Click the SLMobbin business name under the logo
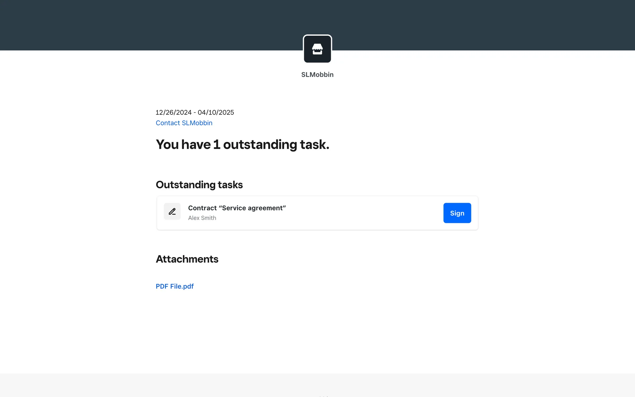The width and height of the screenshot is (635, 397). pyautogui.click(x=317, y=75)
